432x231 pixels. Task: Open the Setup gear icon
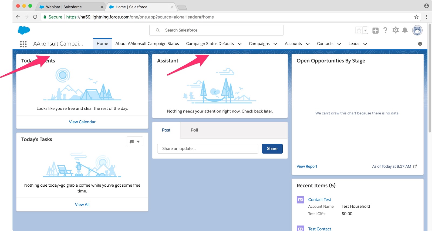point(396,30)
